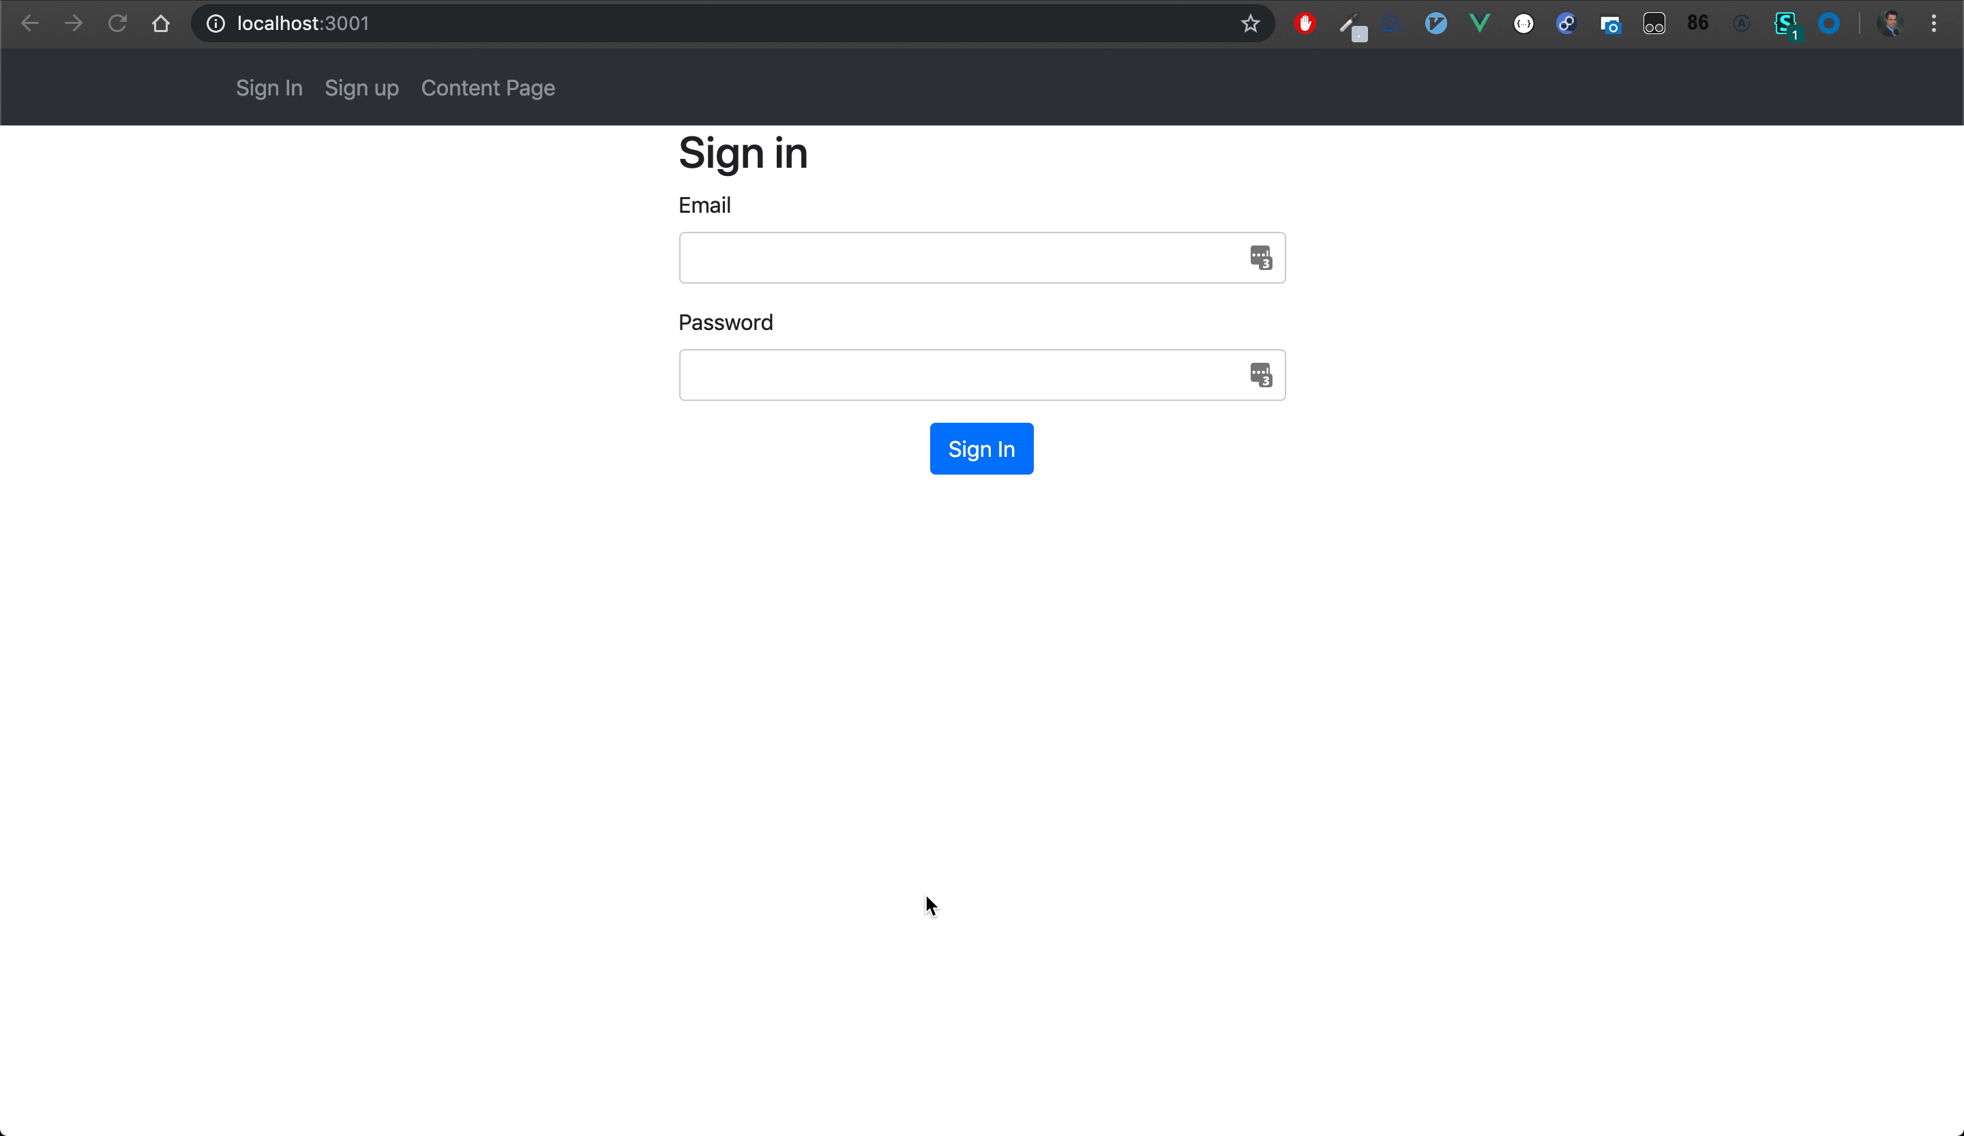Open Content Page from navbar
The width and height of the screenshot is (1964, 1136).
point(488,88)
